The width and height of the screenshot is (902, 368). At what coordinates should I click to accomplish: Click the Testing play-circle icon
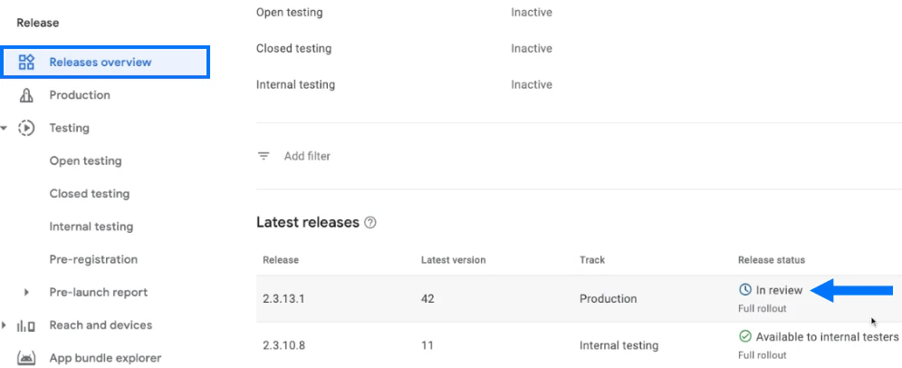click(x=26, y=128)
